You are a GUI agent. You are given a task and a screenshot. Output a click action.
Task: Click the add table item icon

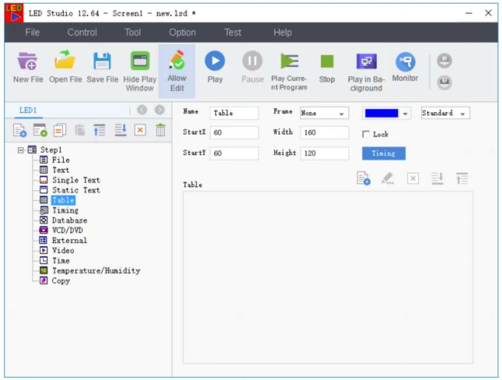363,179
